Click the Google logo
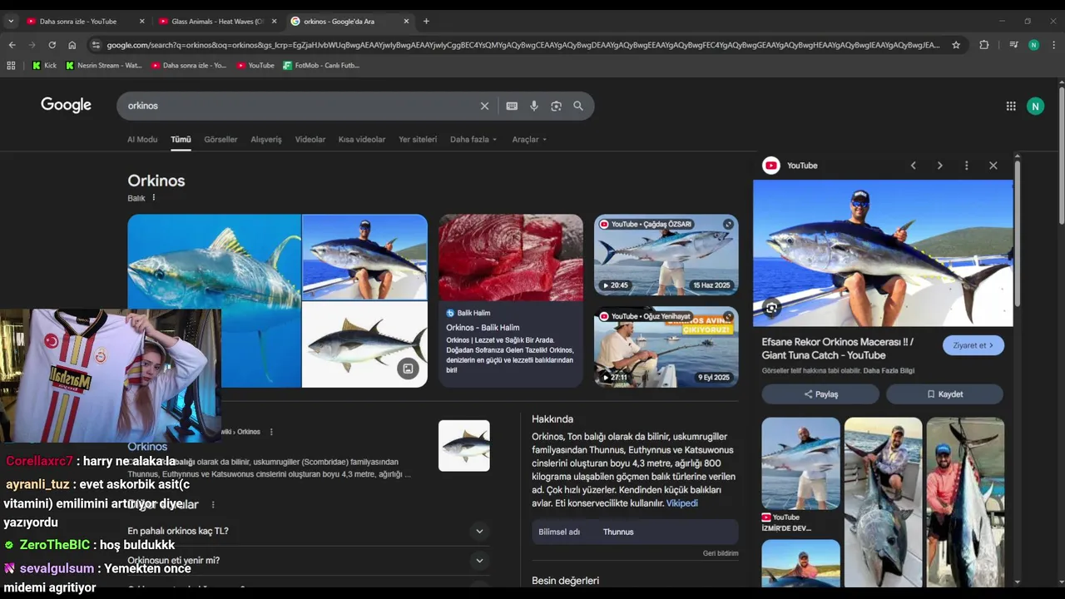 click(x=67, y=106)
